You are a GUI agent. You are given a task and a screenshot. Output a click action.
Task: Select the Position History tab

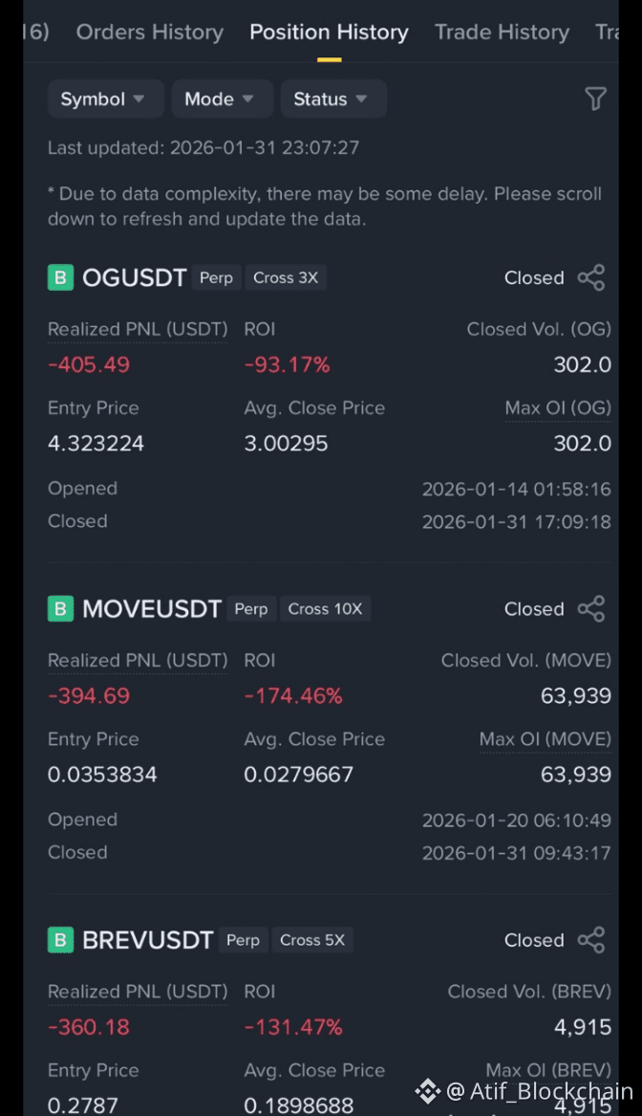(x=330, y=32)
